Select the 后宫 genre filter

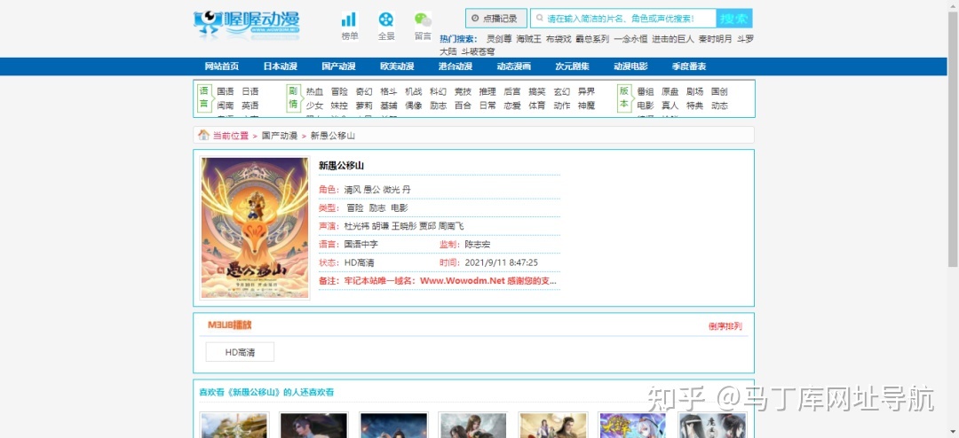pos(512,91)
